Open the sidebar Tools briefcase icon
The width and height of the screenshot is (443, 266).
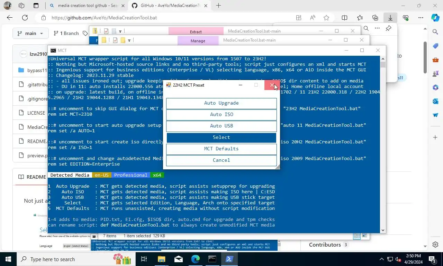point(435,60)
